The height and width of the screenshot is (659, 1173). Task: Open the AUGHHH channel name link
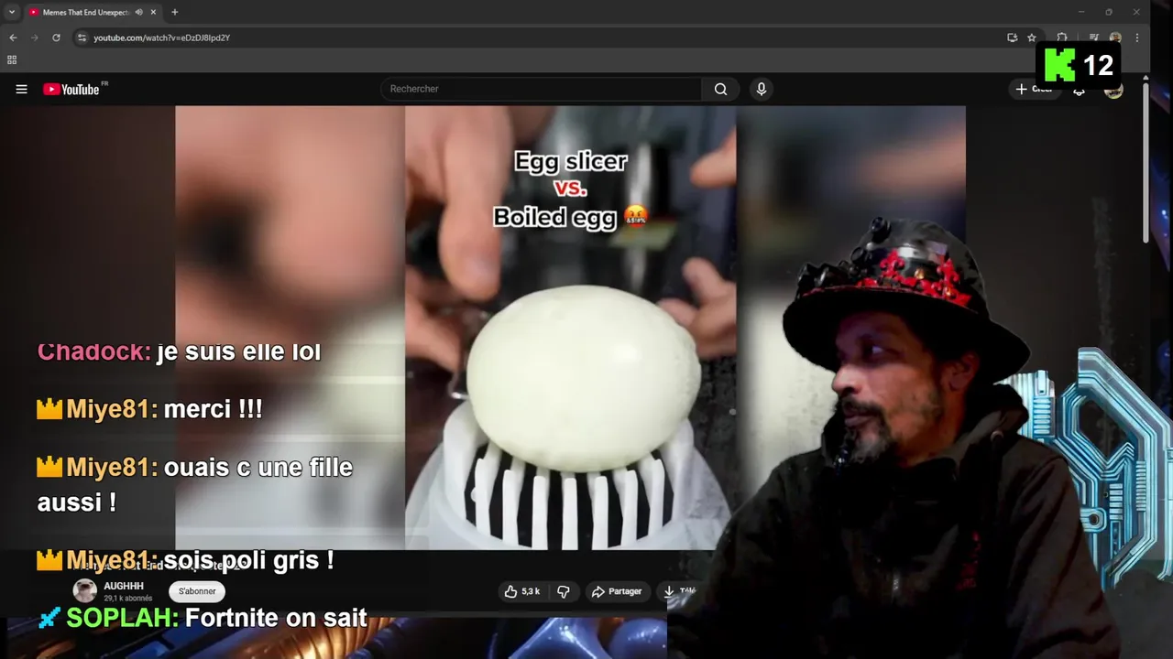click(x=124, y=586)
